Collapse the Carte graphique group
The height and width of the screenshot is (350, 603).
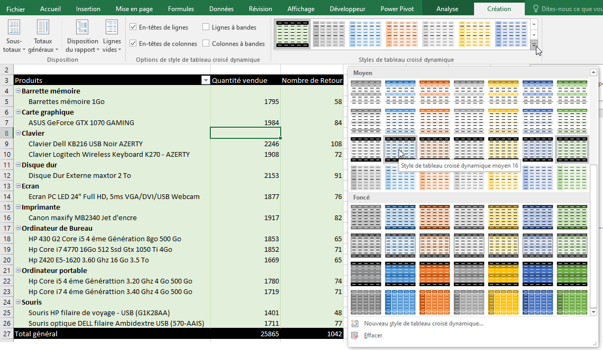18,112
